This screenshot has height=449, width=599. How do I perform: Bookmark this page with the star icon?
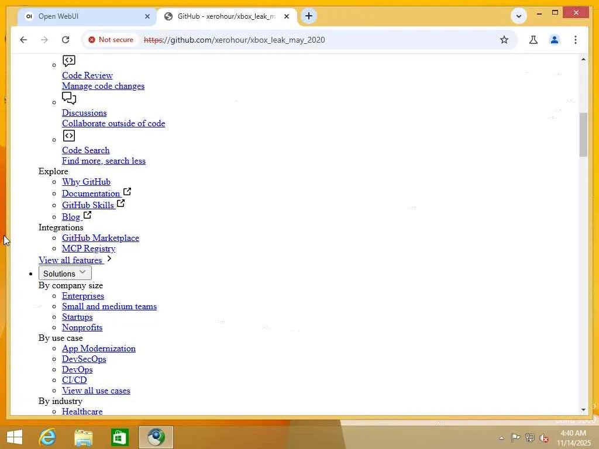tap(504, 40)
